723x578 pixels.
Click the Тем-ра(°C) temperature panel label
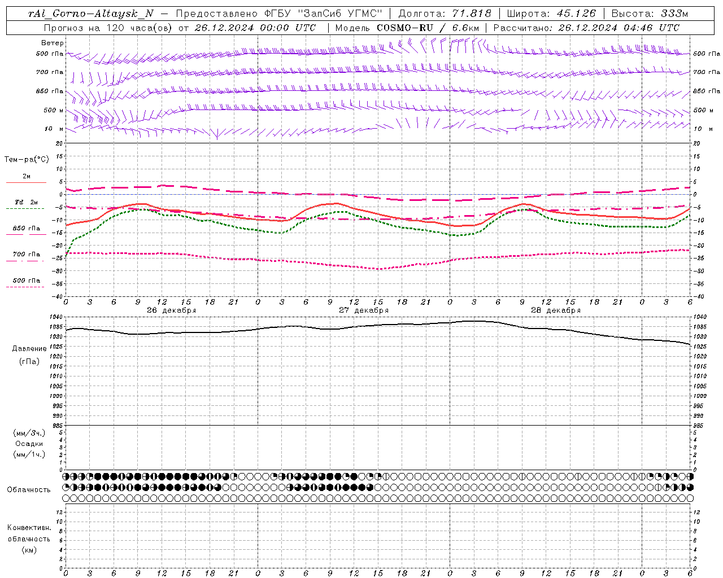[27, 160]
